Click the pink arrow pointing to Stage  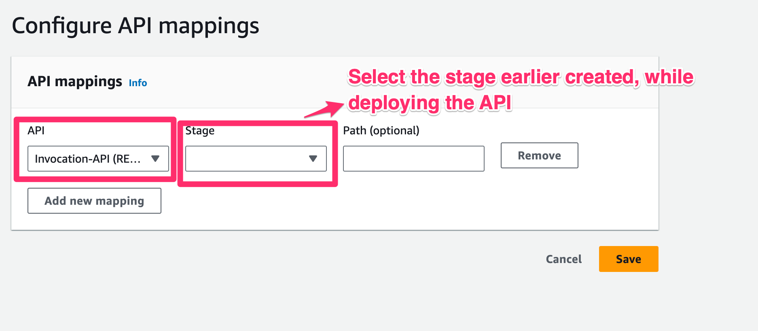pos(325,110)
